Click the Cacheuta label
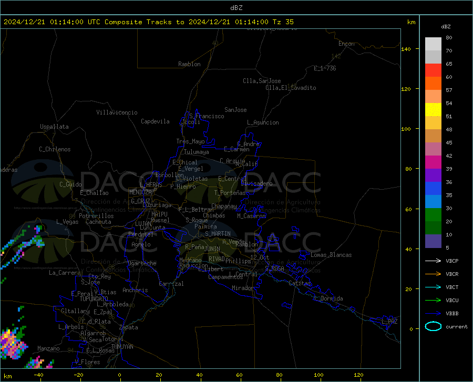Viewport: 473px width, 382px height. (98, 222)
